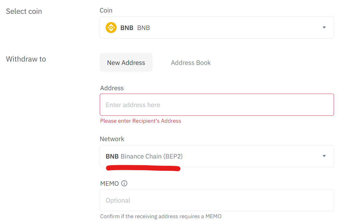This screenshot has width=341, height=224.
Task: Expand the Network dropdown arrow
Action: pos(324,156)
